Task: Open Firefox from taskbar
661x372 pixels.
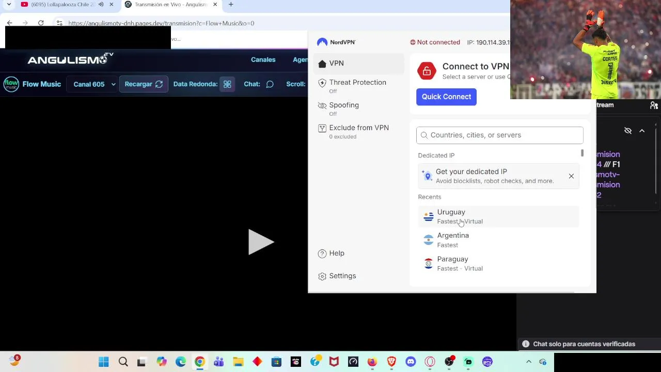Action: click(x=372, y=362)
